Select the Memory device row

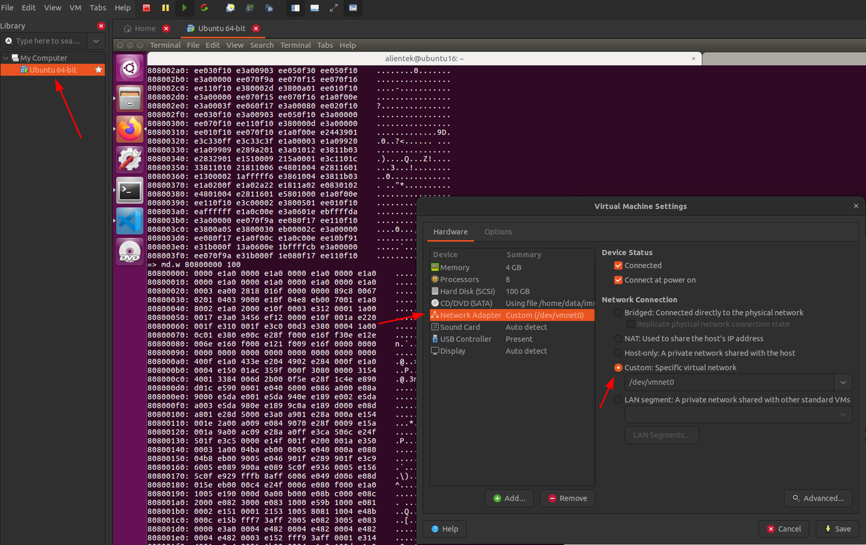[x=511, y=268]
